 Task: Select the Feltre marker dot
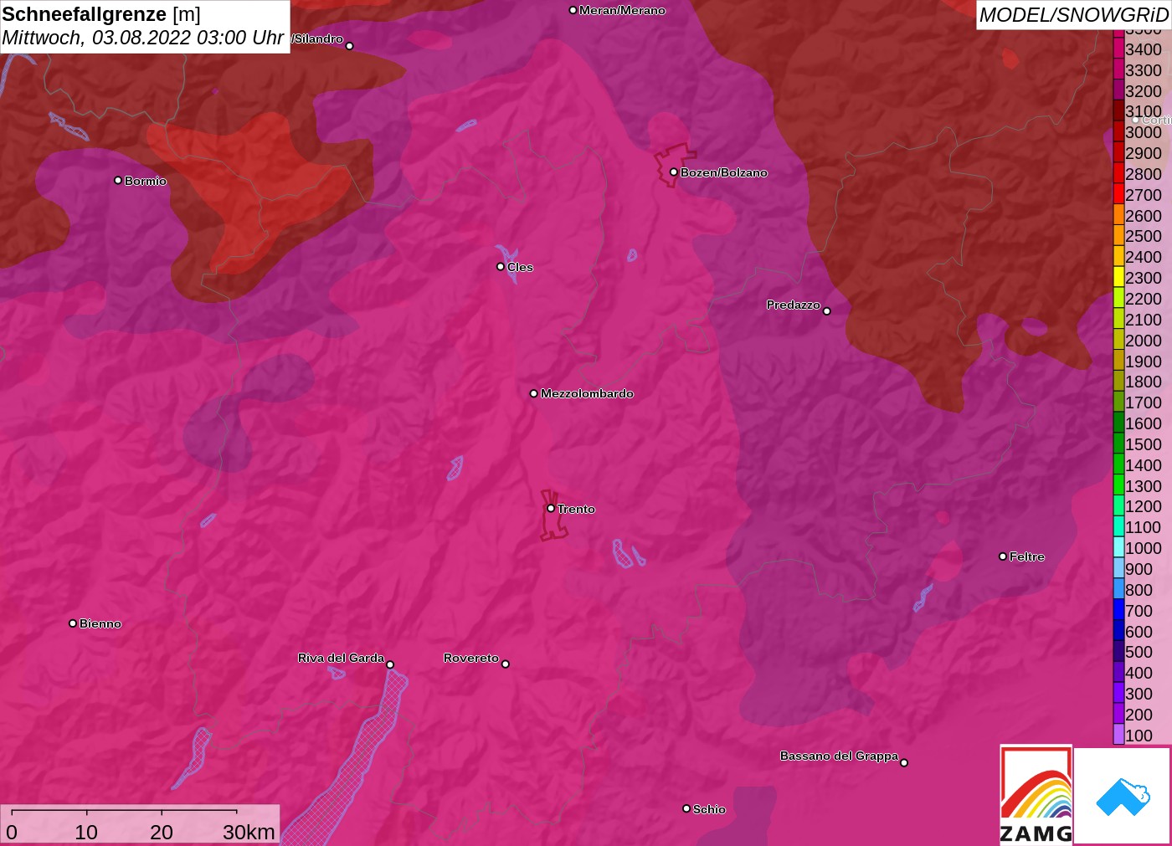(x=1003, y=556)
